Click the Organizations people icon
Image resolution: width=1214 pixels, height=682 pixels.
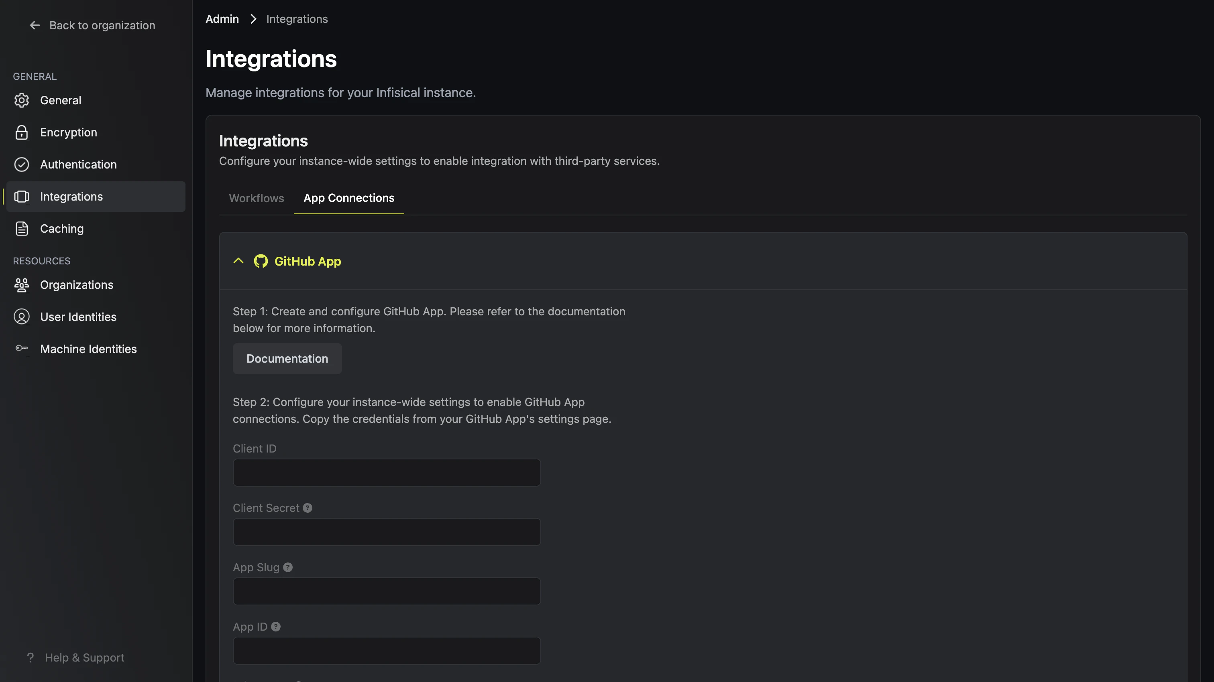coord(22,285)
